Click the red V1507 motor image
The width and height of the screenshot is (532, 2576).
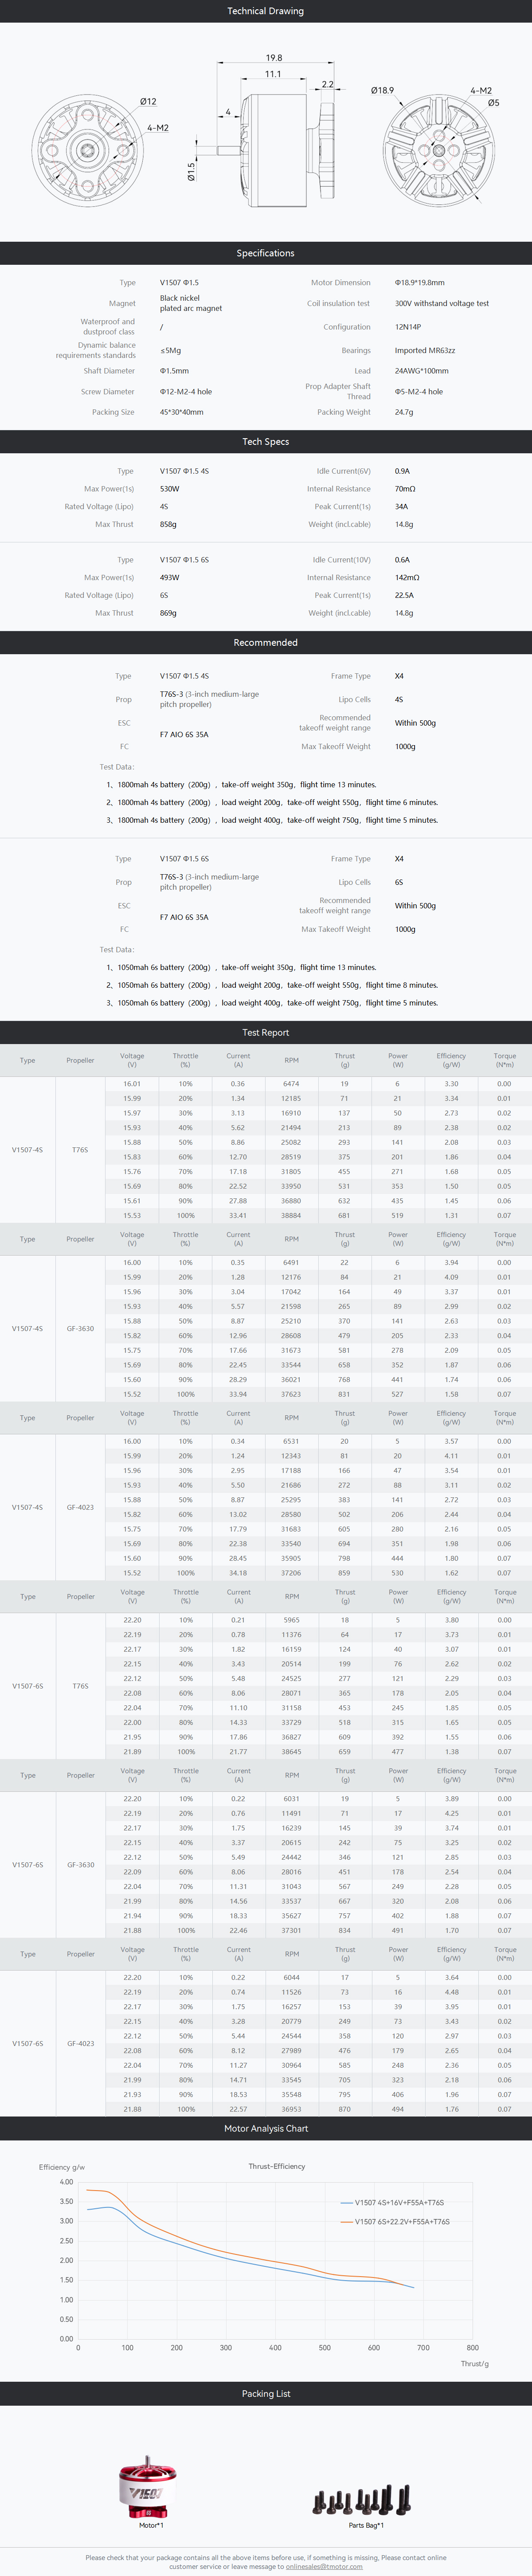click(148, 2487)
